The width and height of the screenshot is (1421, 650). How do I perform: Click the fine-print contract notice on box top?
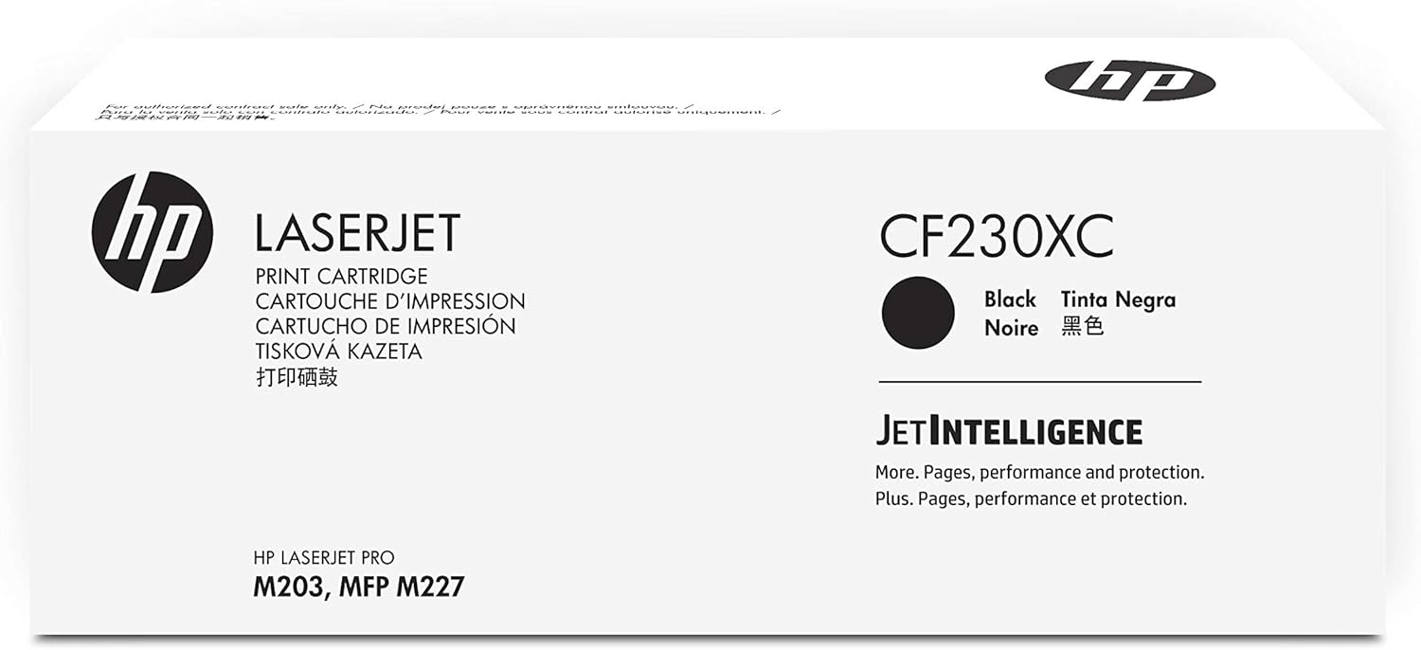(436, 113)
